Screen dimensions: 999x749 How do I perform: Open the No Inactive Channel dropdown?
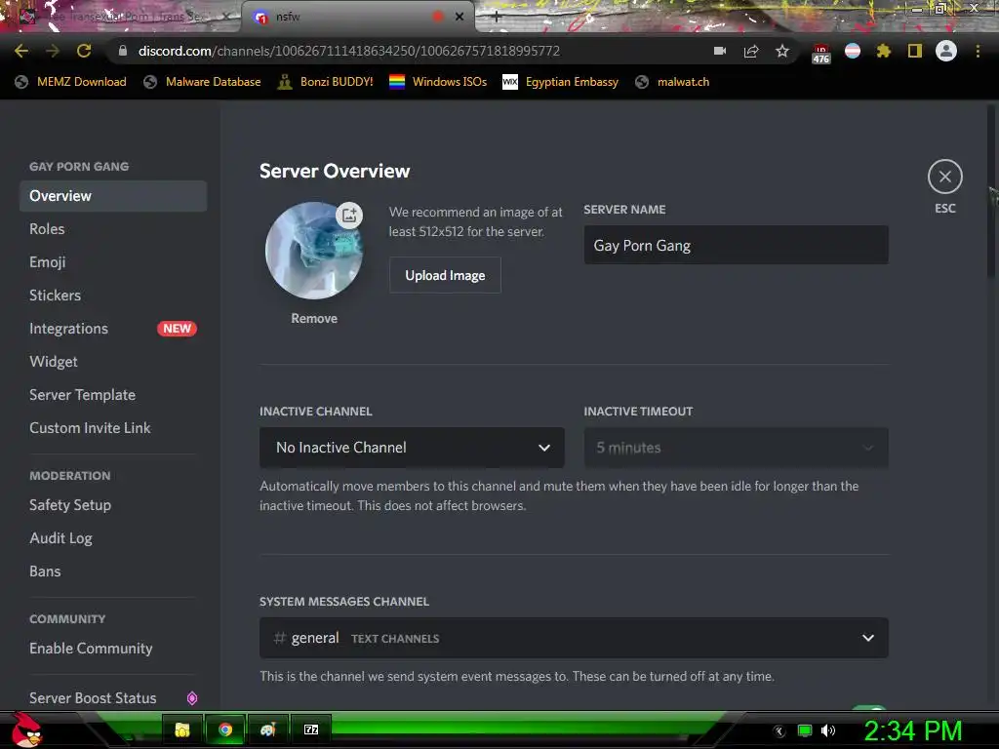(412, 447)
